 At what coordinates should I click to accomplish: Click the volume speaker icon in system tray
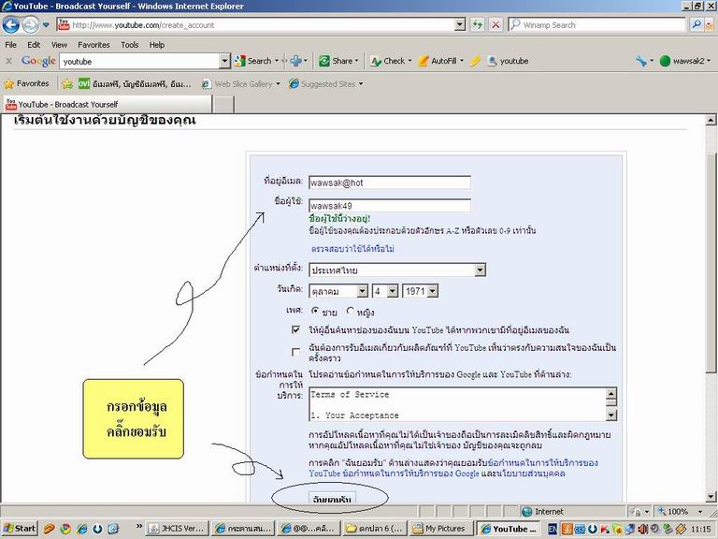[643, 529]
